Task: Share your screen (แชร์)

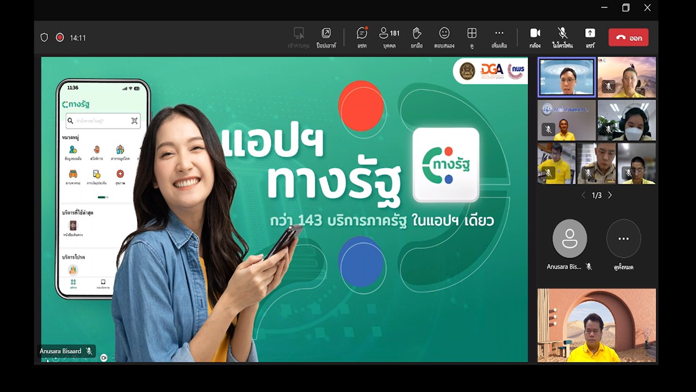Action: [x=590, y=38]
